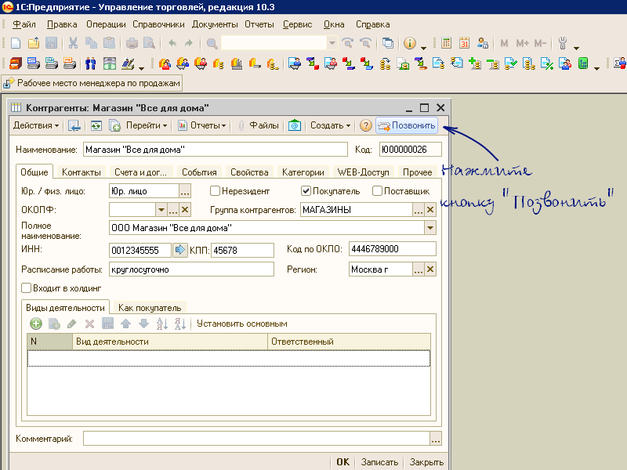Click the question mark help icon
The image size is (627, 470).
coord(365,126)
